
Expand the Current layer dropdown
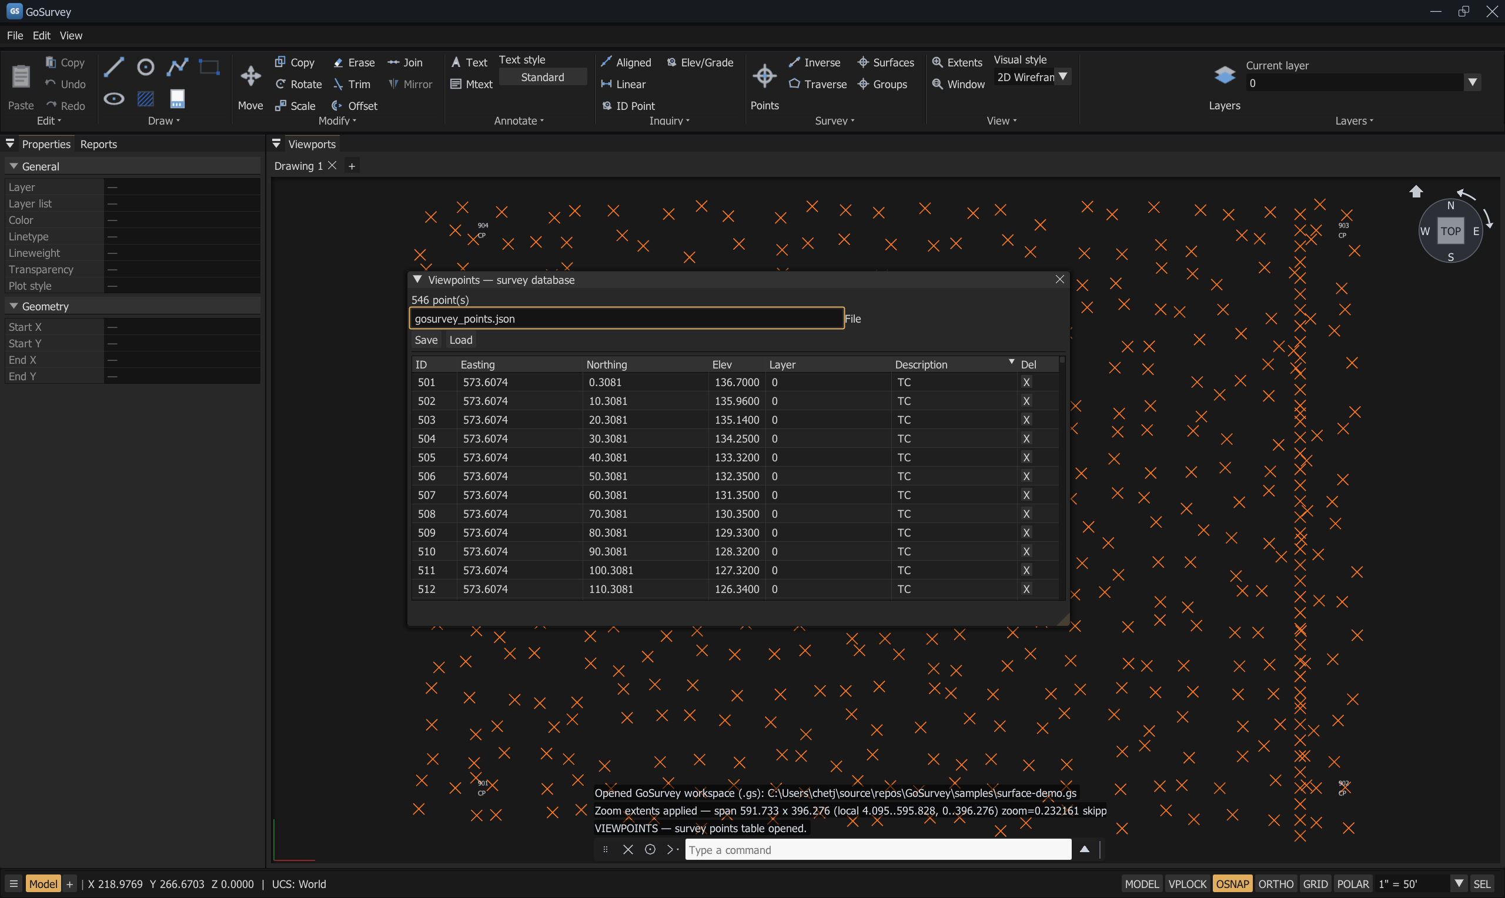tap(1472, 82)
